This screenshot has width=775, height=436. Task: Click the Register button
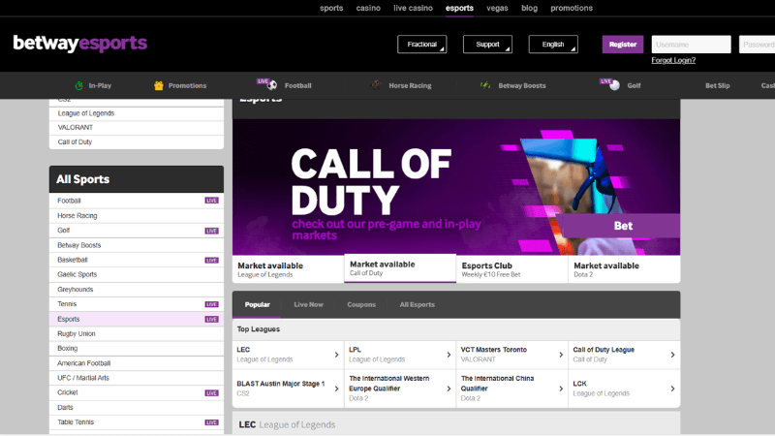click(623, 45)
